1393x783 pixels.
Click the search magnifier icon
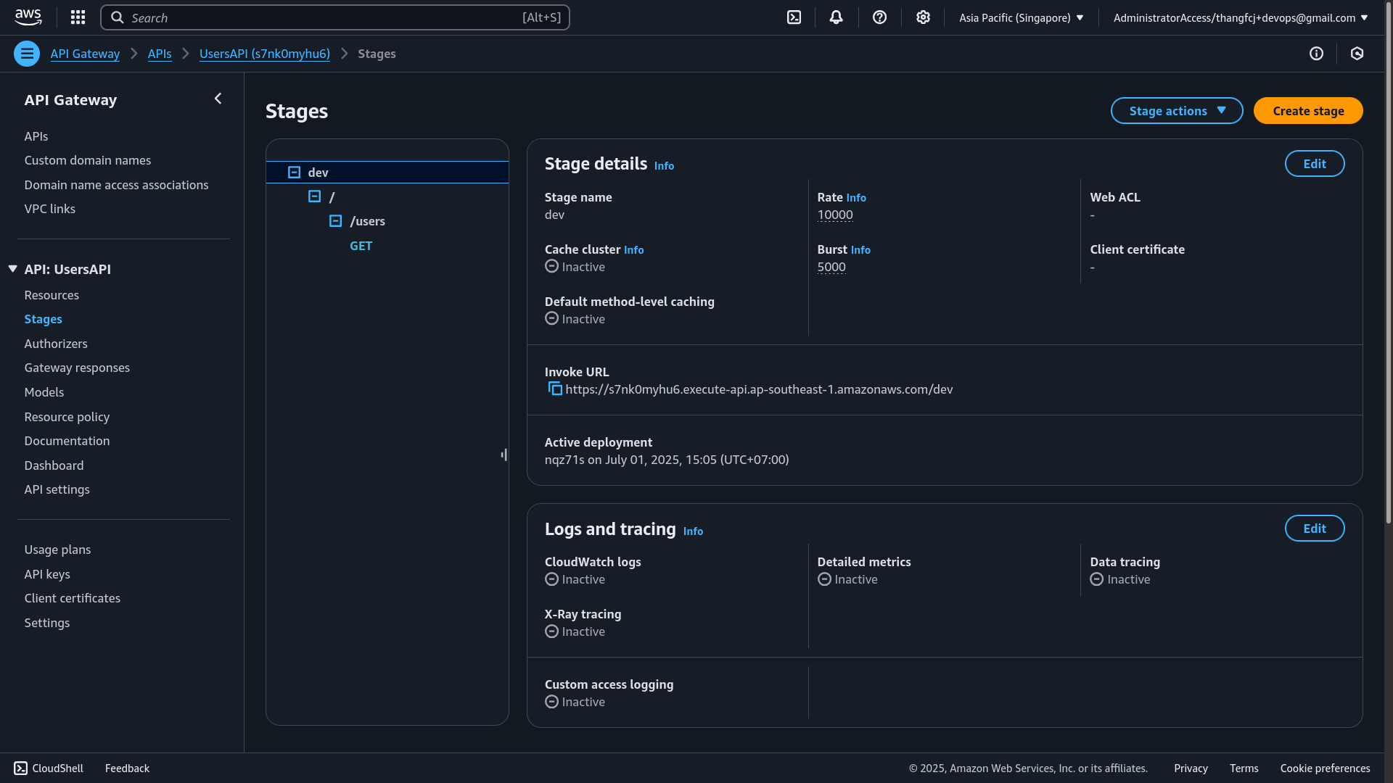[x=118, y=17]
